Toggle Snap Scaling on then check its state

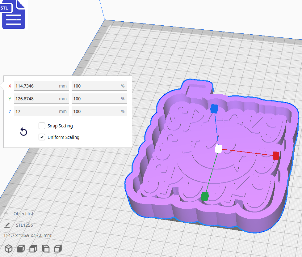click(42, 126)
